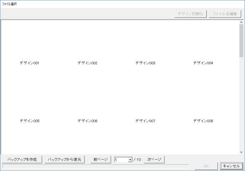Click the OK button
The width and height of the screenshot is (245, 171).
click(206, 166)
